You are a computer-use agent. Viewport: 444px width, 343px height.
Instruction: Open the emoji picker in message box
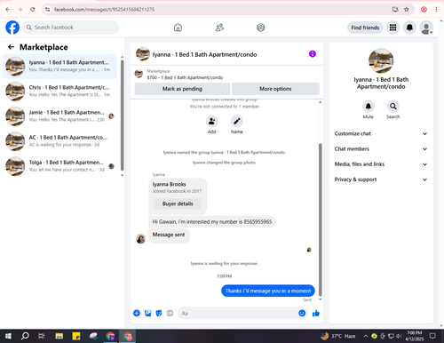click(x=302, y=313)
